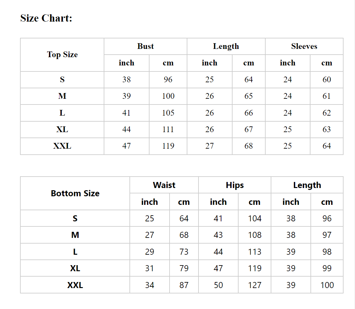Select the XXL row label in top table
Image resolution: width=355 pixels, height=309 pixels.
pyautogui.click(x=62, y=146)
